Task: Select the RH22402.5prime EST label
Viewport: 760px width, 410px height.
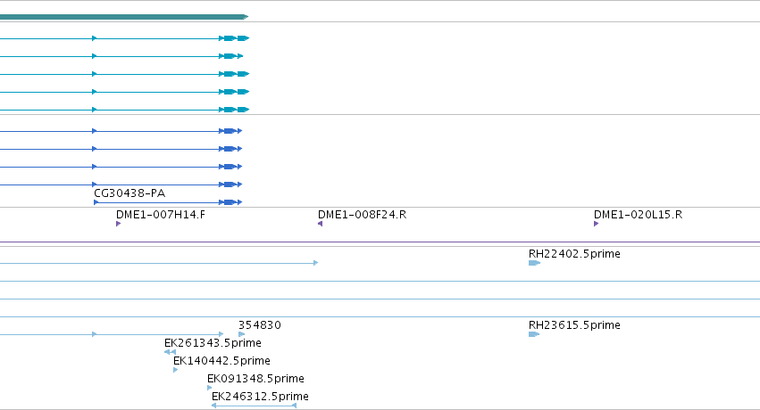Action: 574,254
